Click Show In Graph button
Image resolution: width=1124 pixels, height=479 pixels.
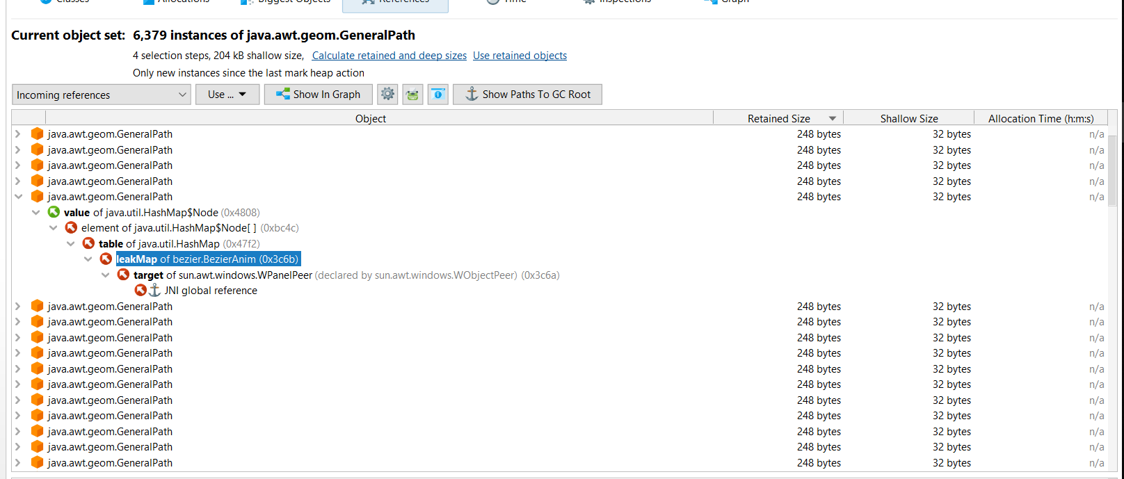tap(319, 95)
